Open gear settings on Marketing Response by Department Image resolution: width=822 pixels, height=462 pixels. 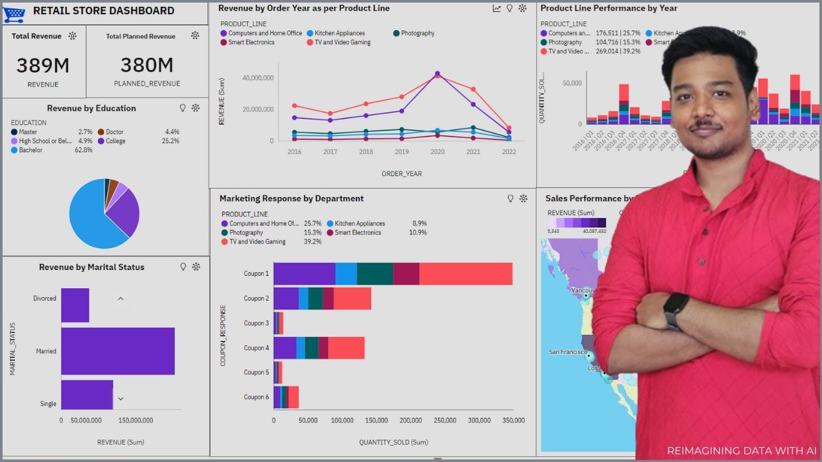tap(523, 198)
